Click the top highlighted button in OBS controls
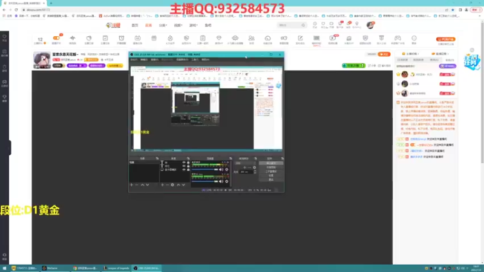The width and height of the screenshot is (484, 272). point(270,163)
